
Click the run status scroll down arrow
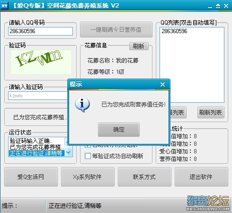pos(69,152)
